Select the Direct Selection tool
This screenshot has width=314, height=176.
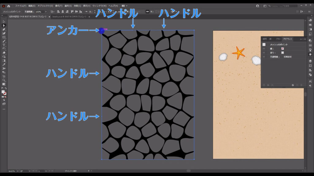point(4,25)
